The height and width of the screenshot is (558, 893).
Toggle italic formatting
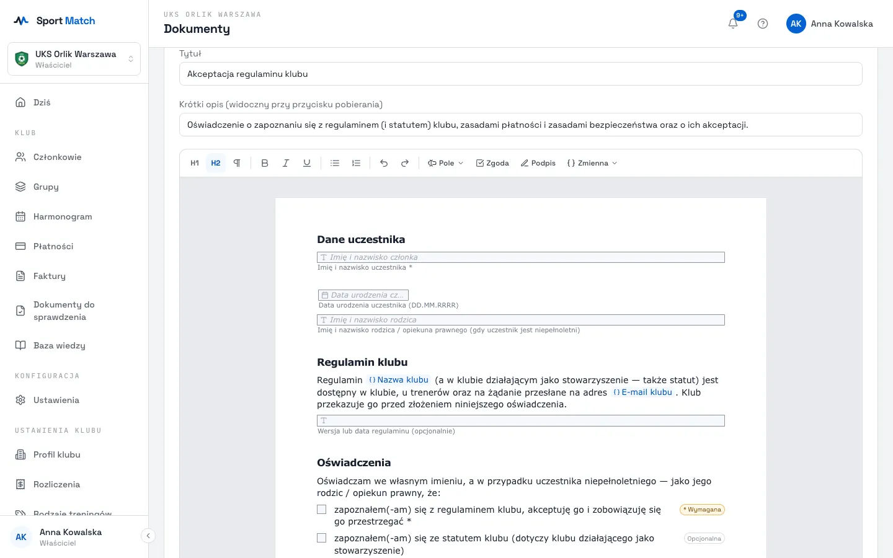click(x=286, y=163)
